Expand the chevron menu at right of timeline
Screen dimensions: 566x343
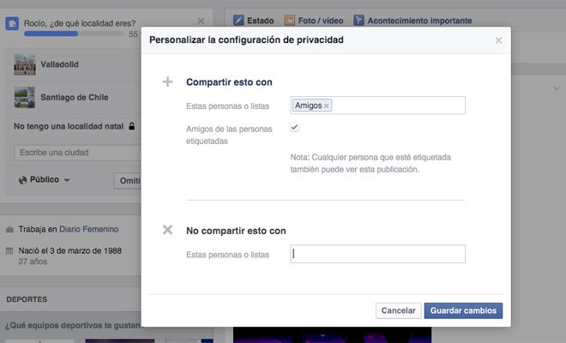coord(557,88)
